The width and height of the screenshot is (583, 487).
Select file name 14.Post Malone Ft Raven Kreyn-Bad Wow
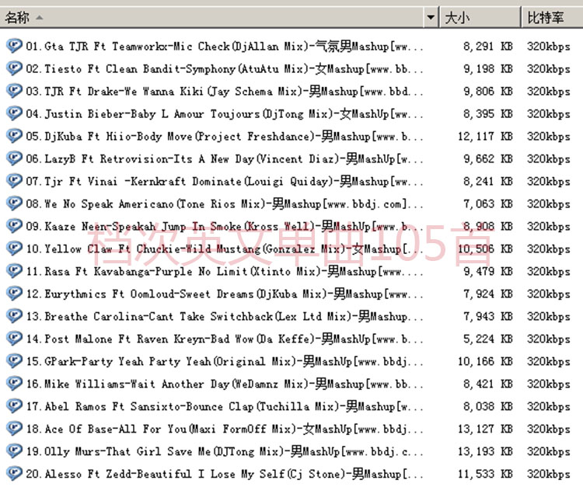click(224, 339)
